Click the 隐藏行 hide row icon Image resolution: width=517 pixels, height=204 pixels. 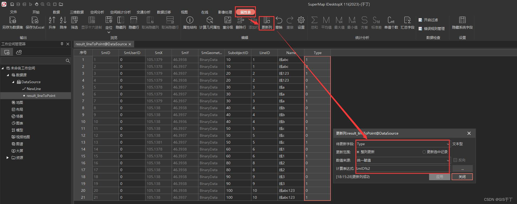click(134, 23)
